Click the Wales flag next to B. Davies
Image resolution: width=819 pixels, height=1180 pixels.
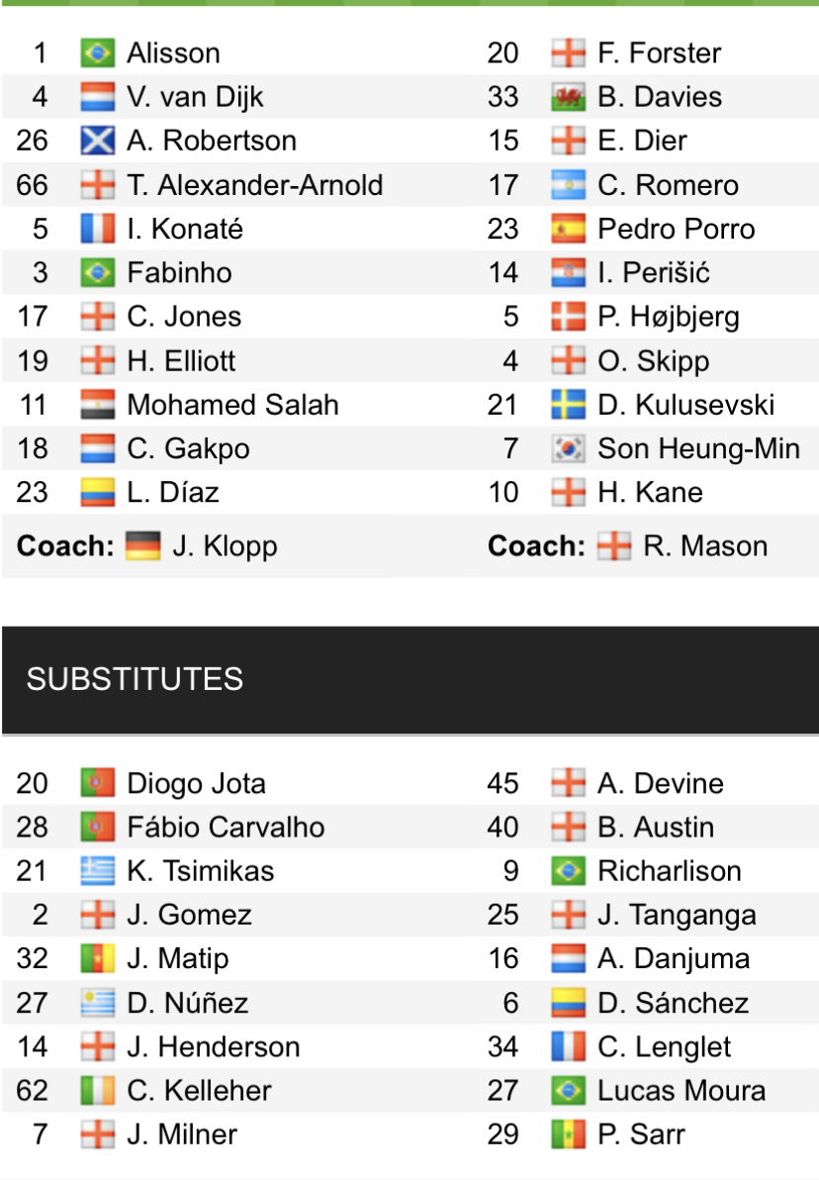pos(568,97)
